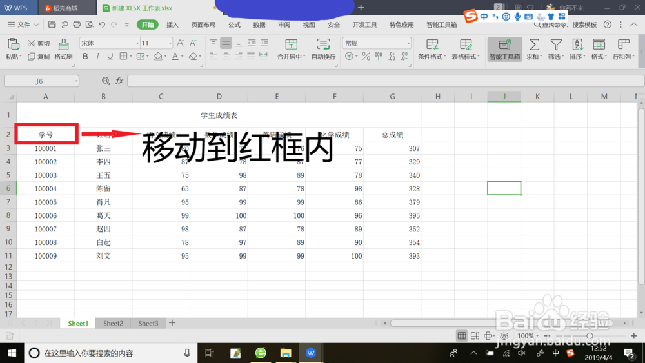
Task: Open the Formulas (公式) tab
Action: [x=235, y=25]
